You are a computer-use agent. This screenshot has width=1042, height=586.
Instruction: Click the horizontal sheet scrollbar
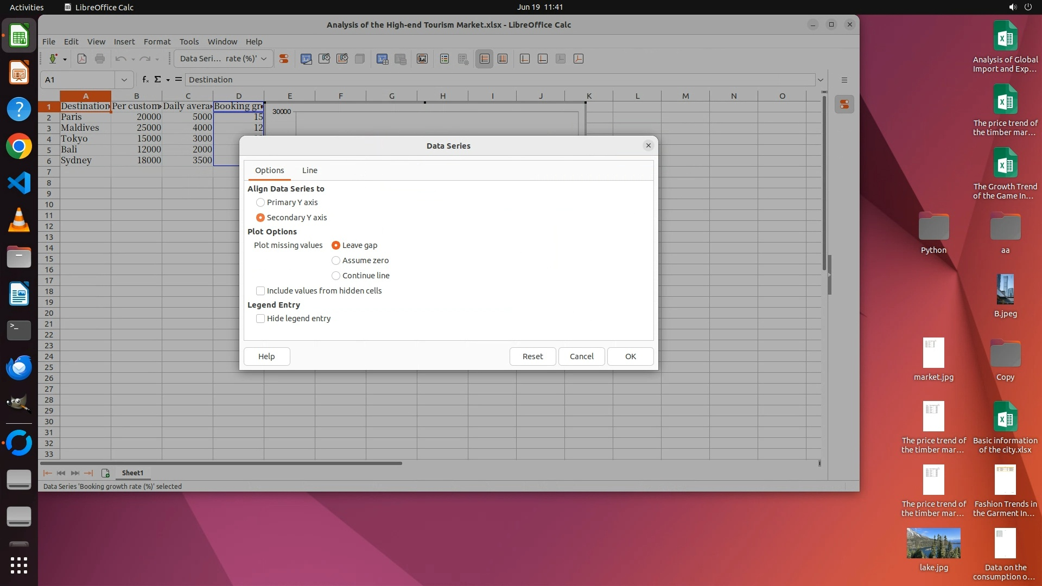pyautogui.click(x=221, y=463)
